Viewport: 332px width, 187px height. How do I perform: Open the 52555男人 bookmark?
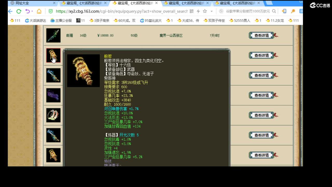coord(240,21)
